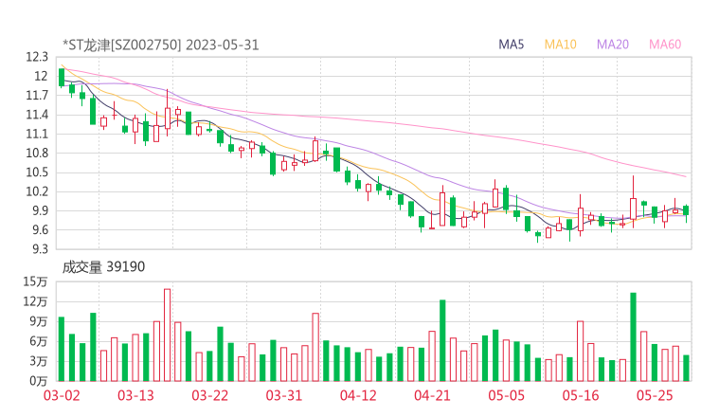Viewport: 701px width, 417px height.
Task: Select the 05-05 date label
Action: (x=507, y=395)
